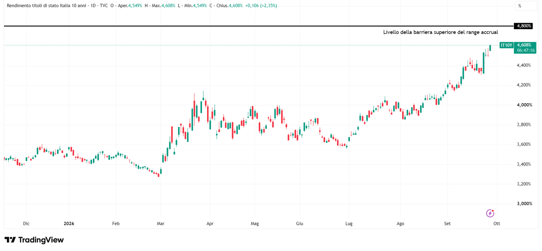Click the 3,600% level on the price axis

point(524,144)
